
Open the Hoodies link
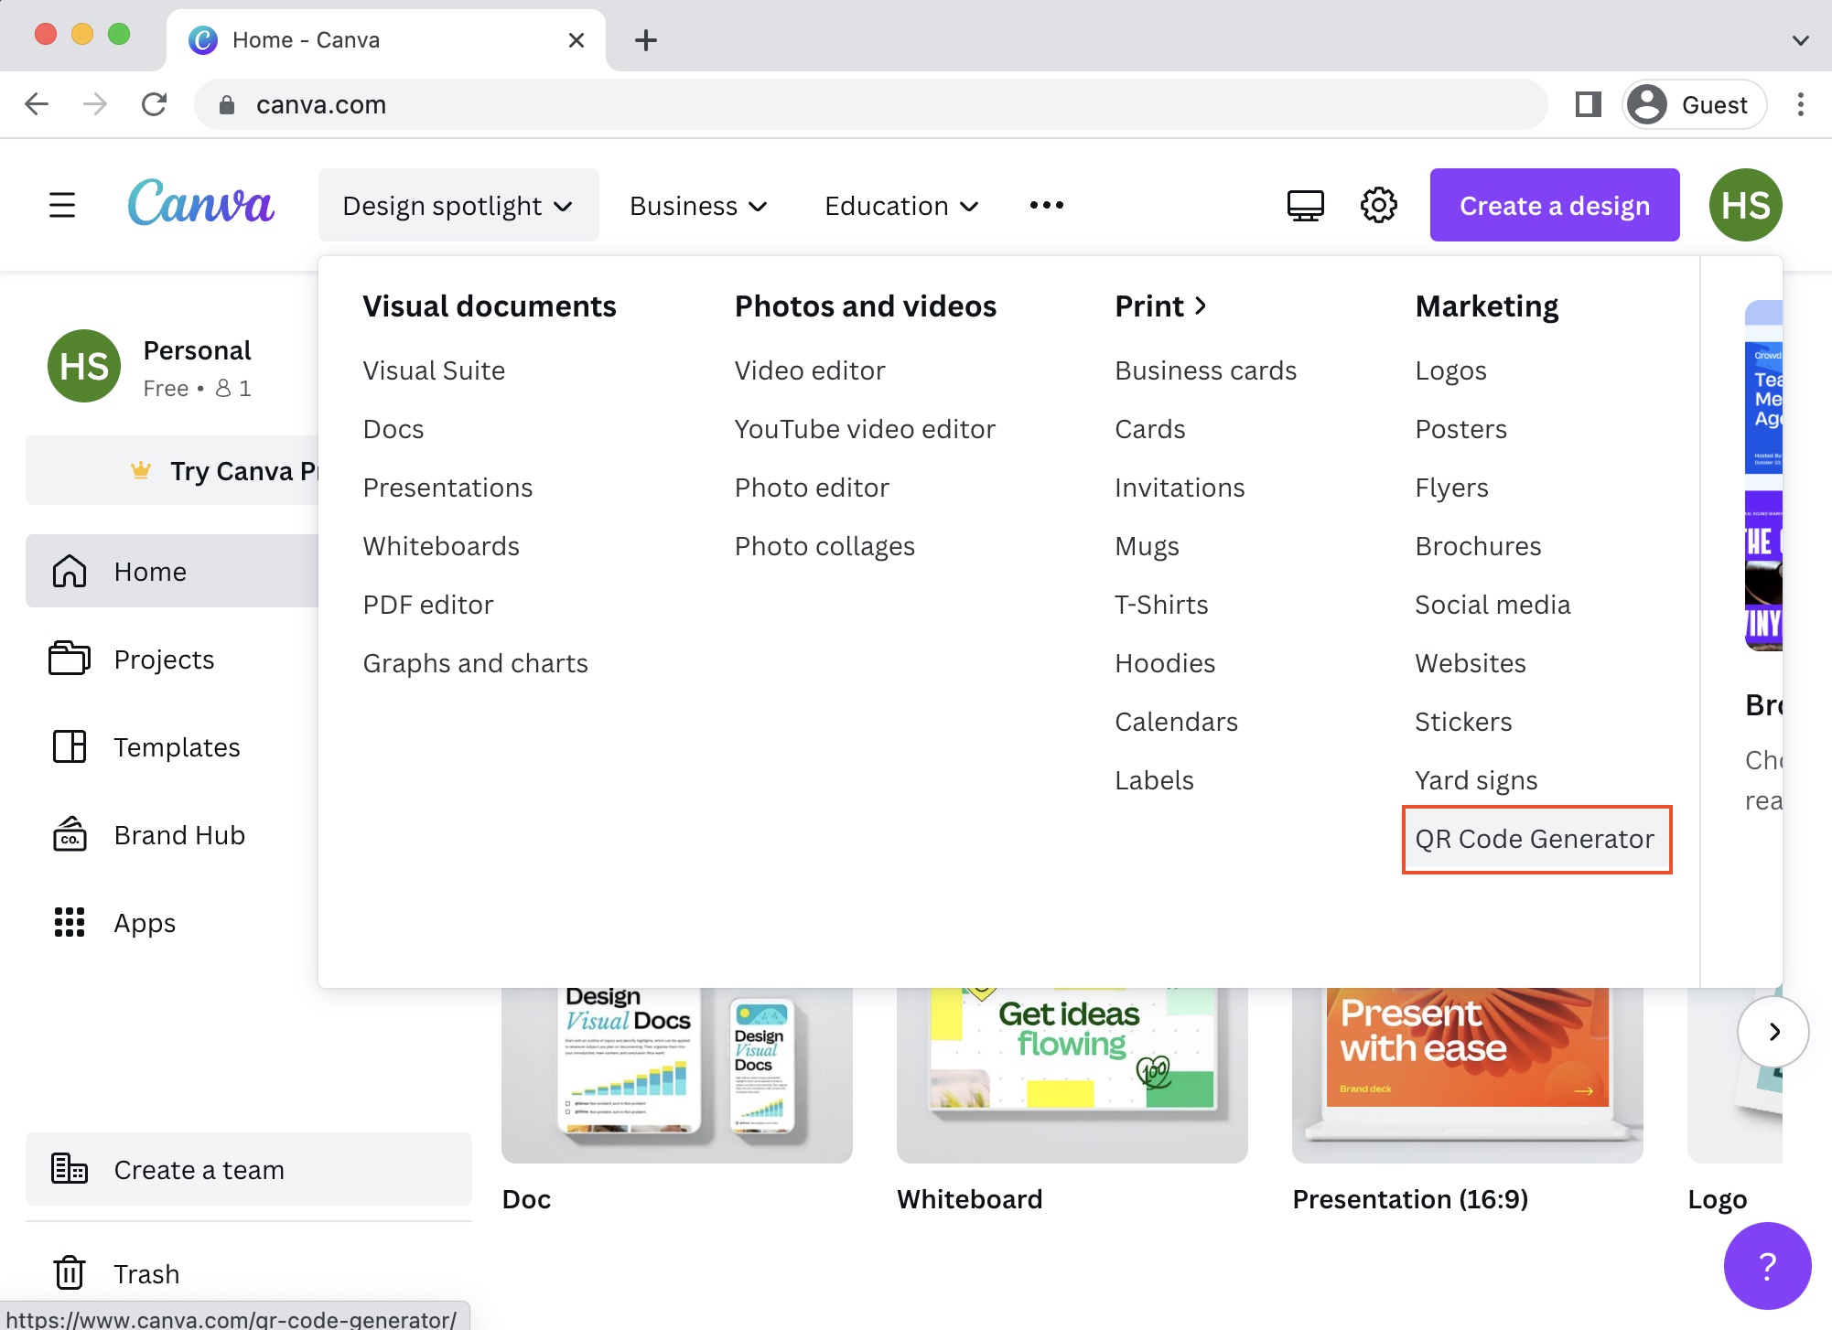click(x=1165, y=662)
